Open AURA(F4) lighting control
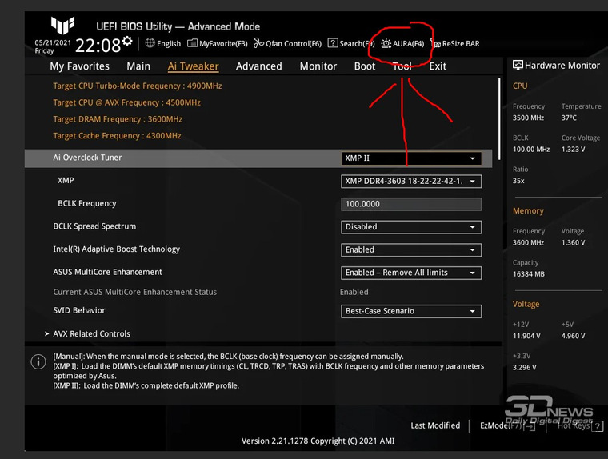The height and width of the screenshot is (459, 608). click(x=402, y=43)
